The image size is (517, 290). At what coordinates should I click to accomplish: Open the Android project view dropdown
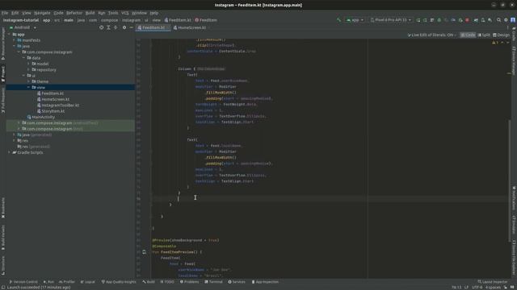pyautogui.click(x=23, y=27)
